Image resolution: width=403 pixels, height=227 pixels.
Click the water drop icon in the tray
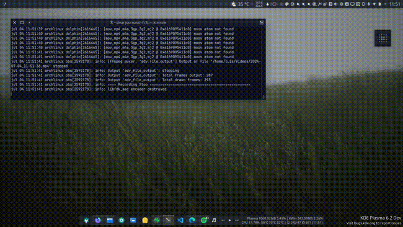268,4
